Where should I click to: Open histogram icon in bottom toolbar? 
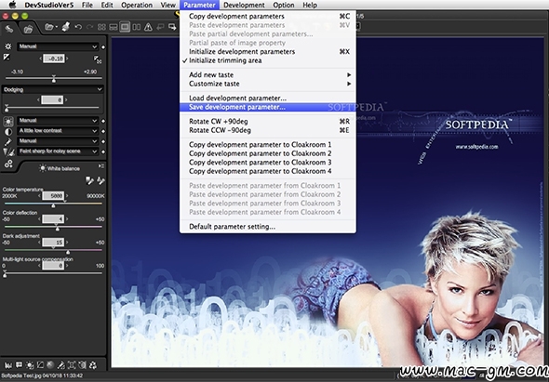pyautogui.click(x=8, y=365)
